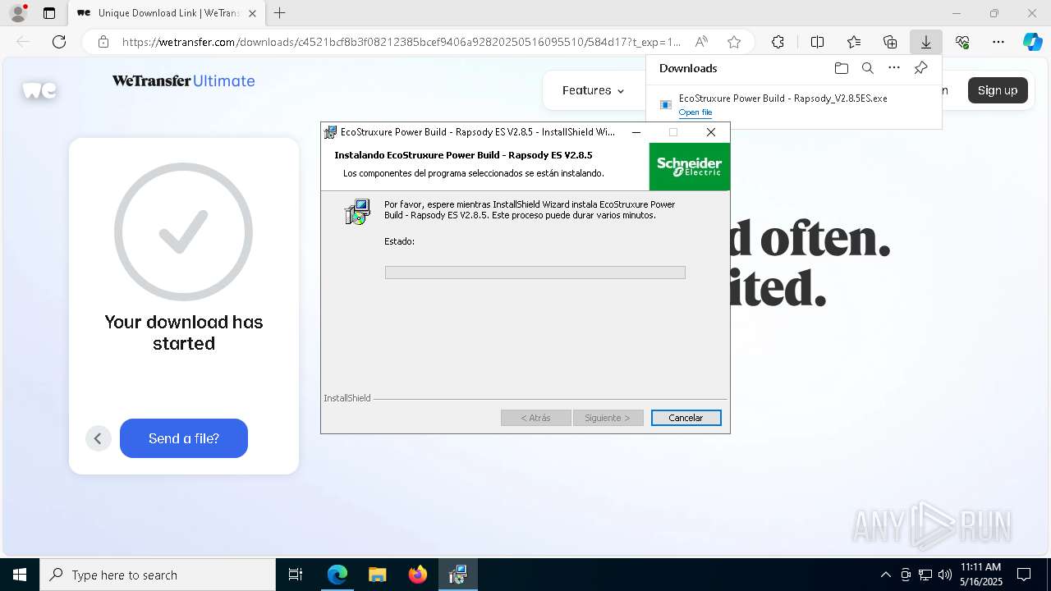Expand the Features dropdown menu
This screenshot has height=591, width=1051.
[x=593, y=90]
